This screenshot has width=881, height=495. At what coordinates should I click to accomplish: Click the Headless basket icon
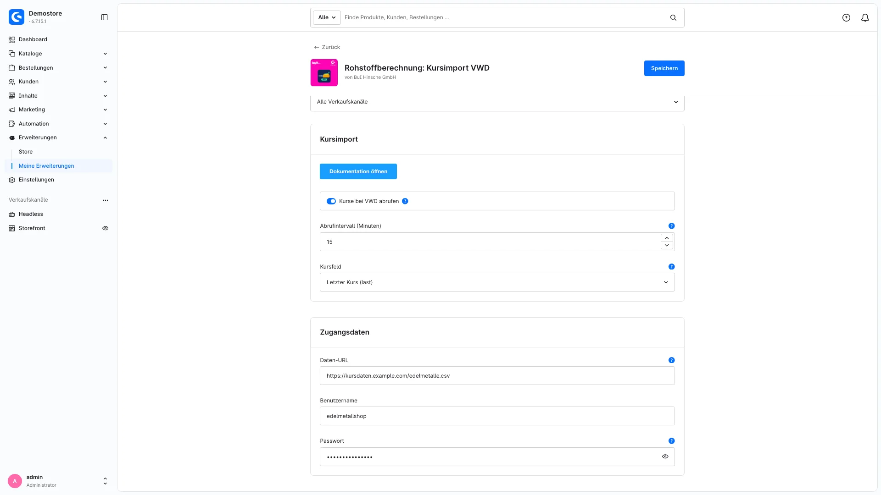[12, 214]
